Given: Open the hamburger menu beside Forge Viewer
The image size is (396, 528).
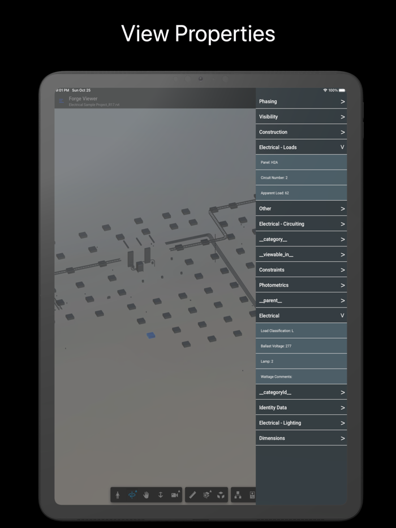Looking at the screenshot, I should (x=61, y=101).
